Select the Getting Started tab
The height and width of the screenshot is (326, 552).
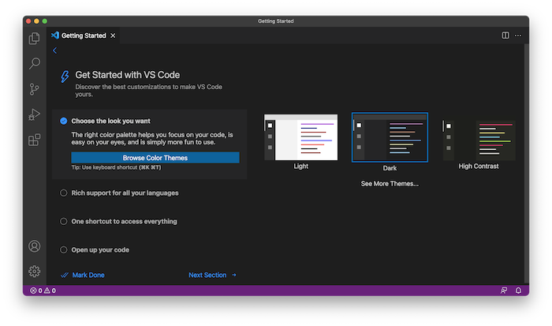click(84, 36)
